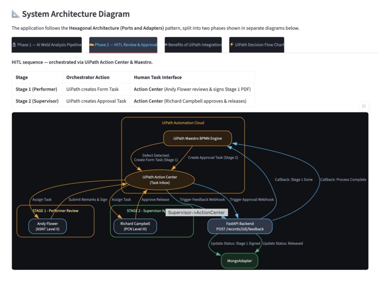Click the Supervisor->ActionCenter tooltip
378x290 pixels.
tap(197, 213)
